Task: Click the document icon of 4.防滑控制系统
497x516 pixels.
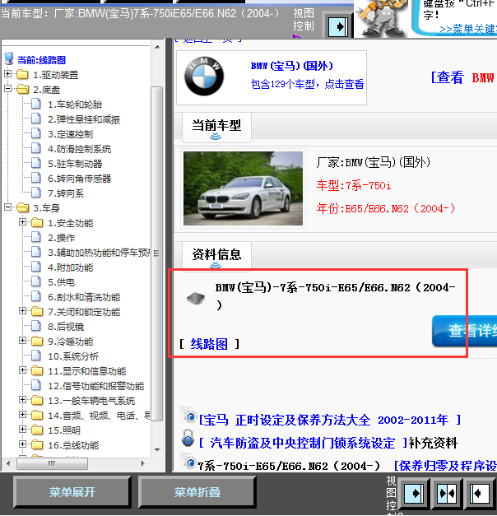Action: coord(36,148)
